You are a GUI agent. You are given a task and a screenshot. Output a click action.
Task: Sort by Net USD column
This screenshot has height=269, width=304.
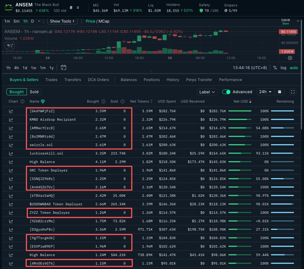coord(243,101)
